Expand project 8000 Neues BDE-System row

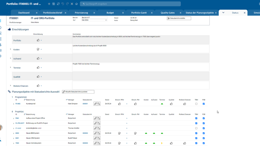13,133
